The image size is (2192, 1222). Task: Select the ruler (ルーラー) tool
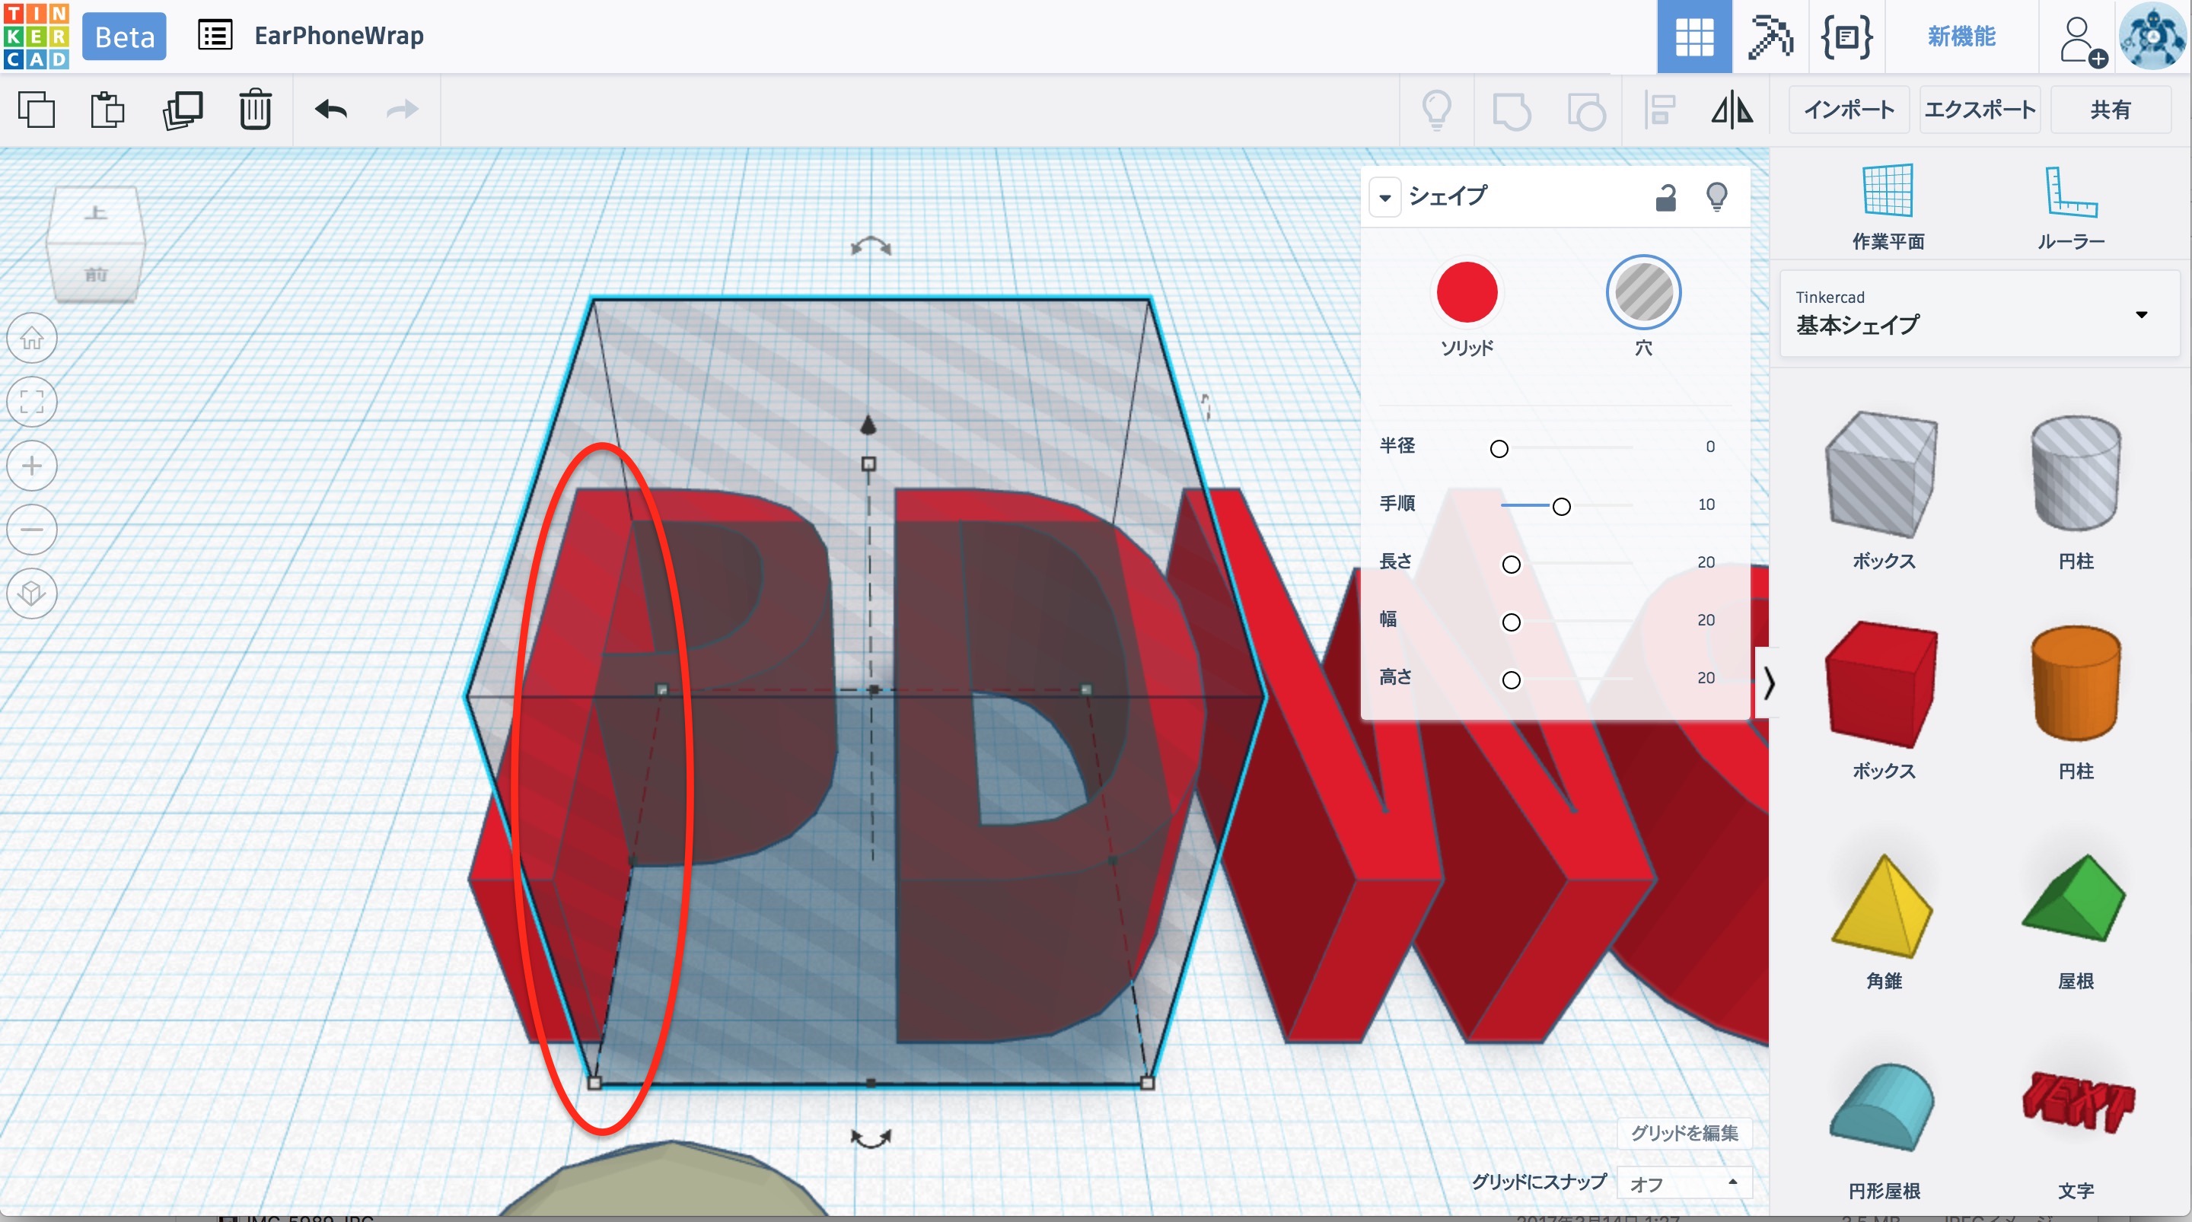coord(2070,207)
